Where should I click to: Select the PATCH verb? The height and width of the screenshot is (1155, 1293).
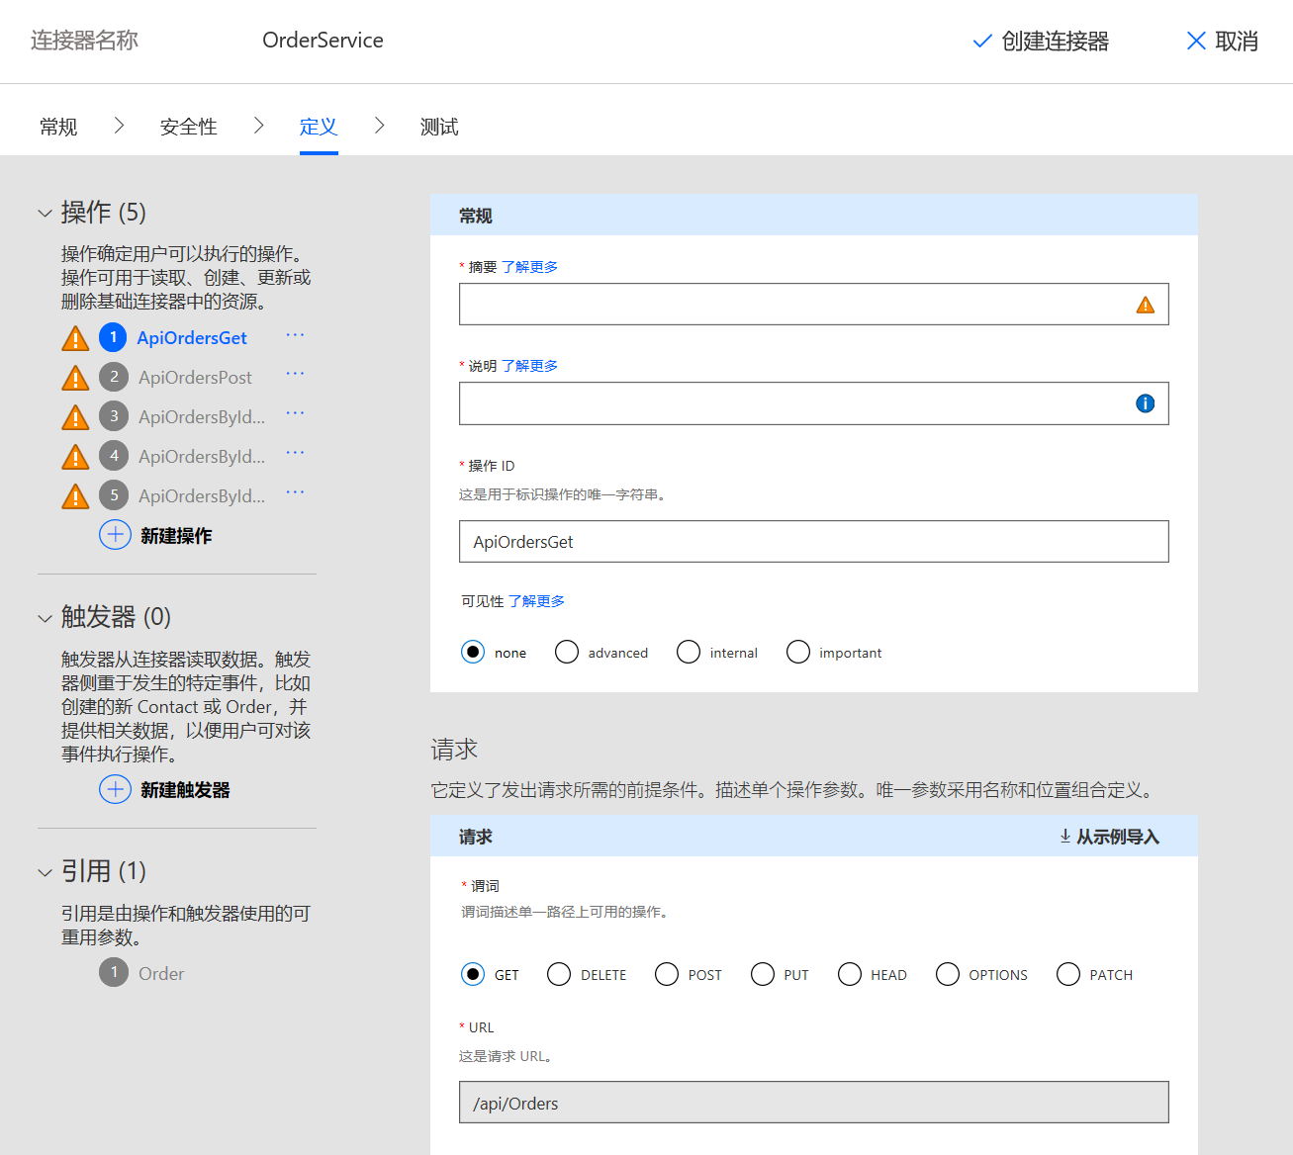pos(1067,974)
